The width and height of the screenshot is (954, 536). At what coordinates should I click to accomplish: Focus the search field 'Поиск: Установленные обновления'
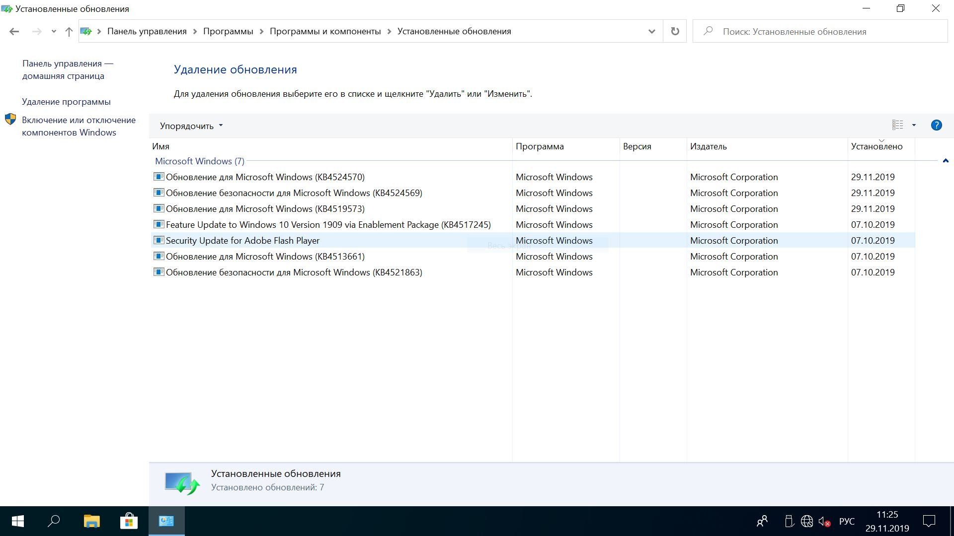pyautogui.click(x=820, y=31)
